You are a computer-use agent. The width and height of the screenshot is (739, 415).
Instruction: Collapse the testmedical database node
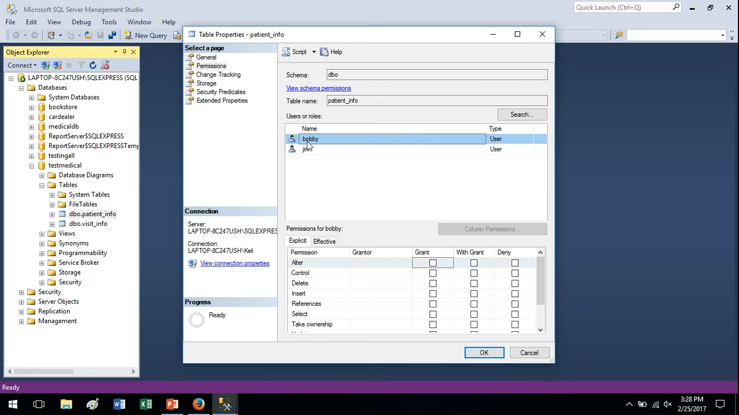(32, 166)
